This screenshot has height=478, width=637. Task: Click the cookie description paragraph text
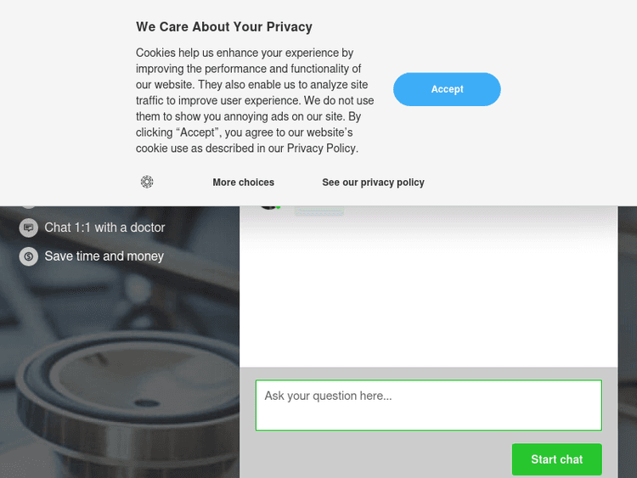pyautogui.click(x=255, y=100)
